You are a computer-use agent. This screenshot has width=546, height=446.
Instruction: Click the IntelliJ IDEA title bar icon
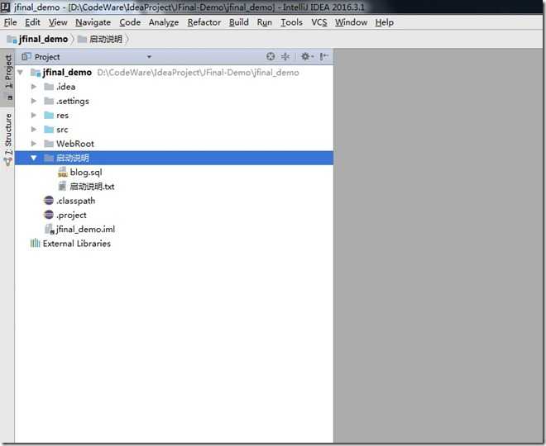(5, 7)
